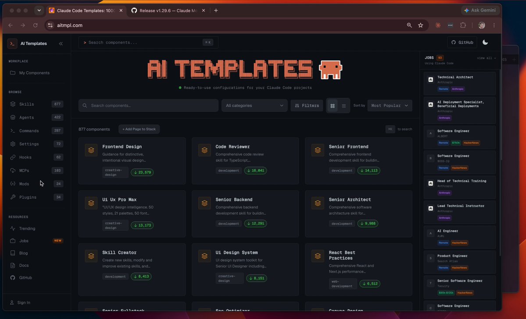Viewport: 526px width, 319px height.
Task: Click the React Best Practices stack icon
Action: coord(318,256)
